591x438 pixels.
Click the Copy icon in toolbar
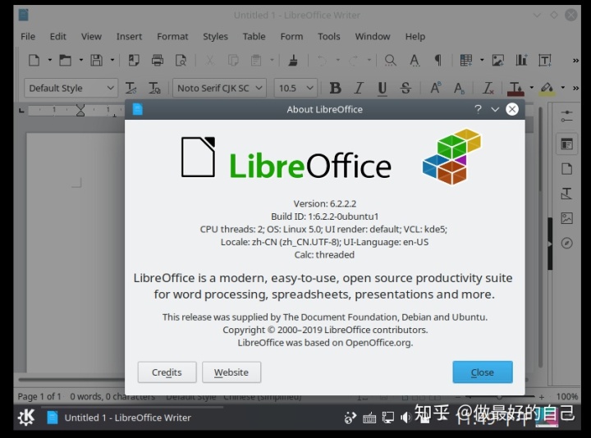click(233, 60)
